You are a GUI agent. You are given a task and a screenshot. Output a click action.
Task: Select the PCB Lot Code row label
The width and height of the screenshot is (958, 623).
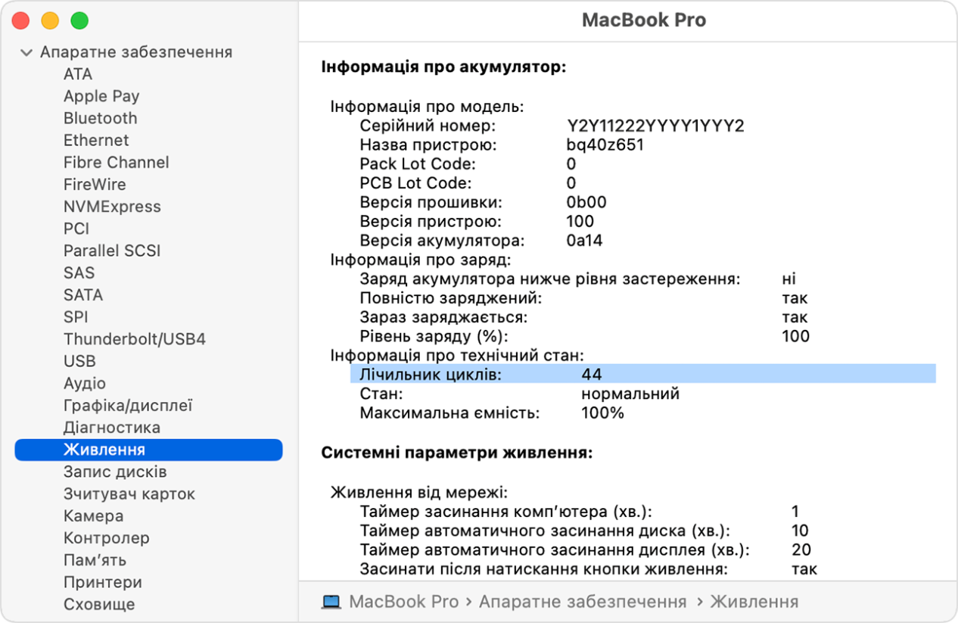(415, 183)
